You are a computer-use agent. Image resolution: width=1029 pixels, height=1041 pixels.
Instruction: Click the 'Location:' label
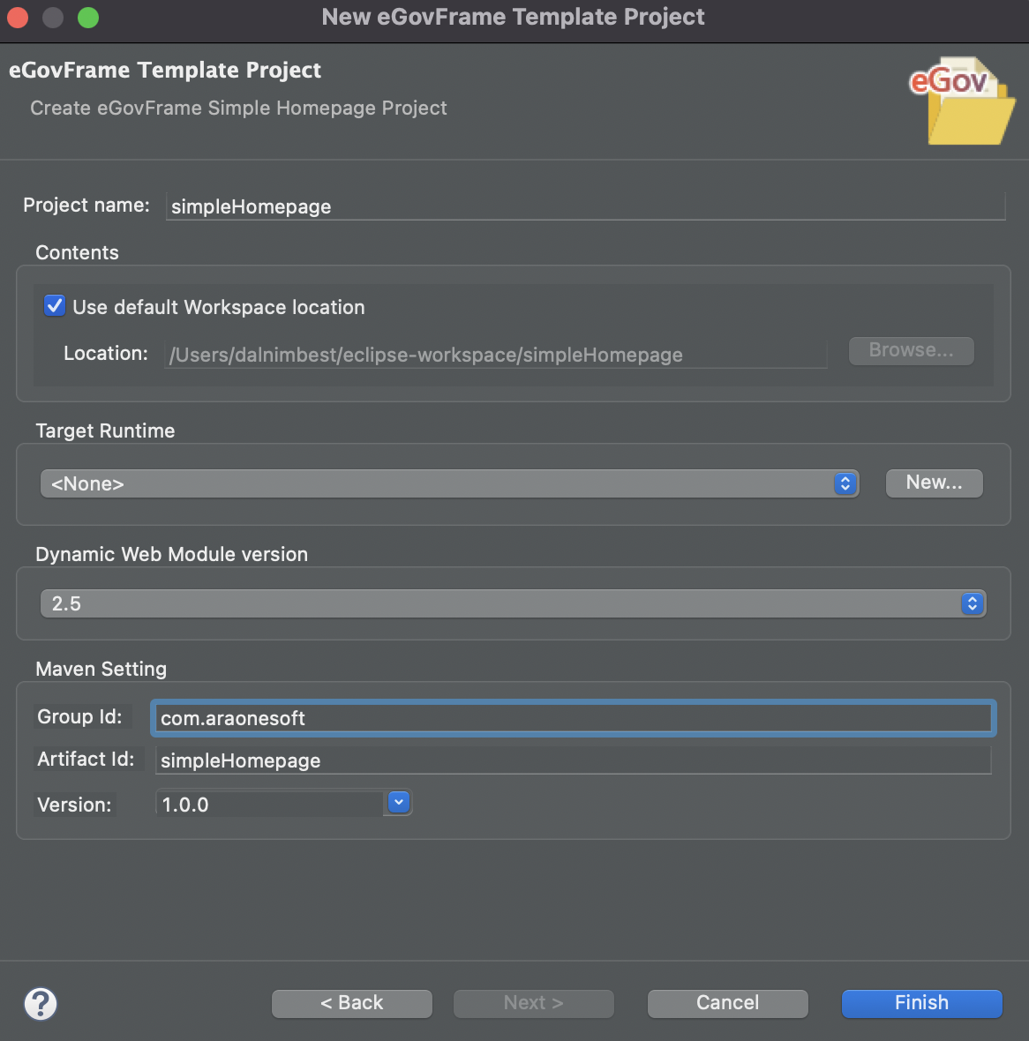(106, 353)
